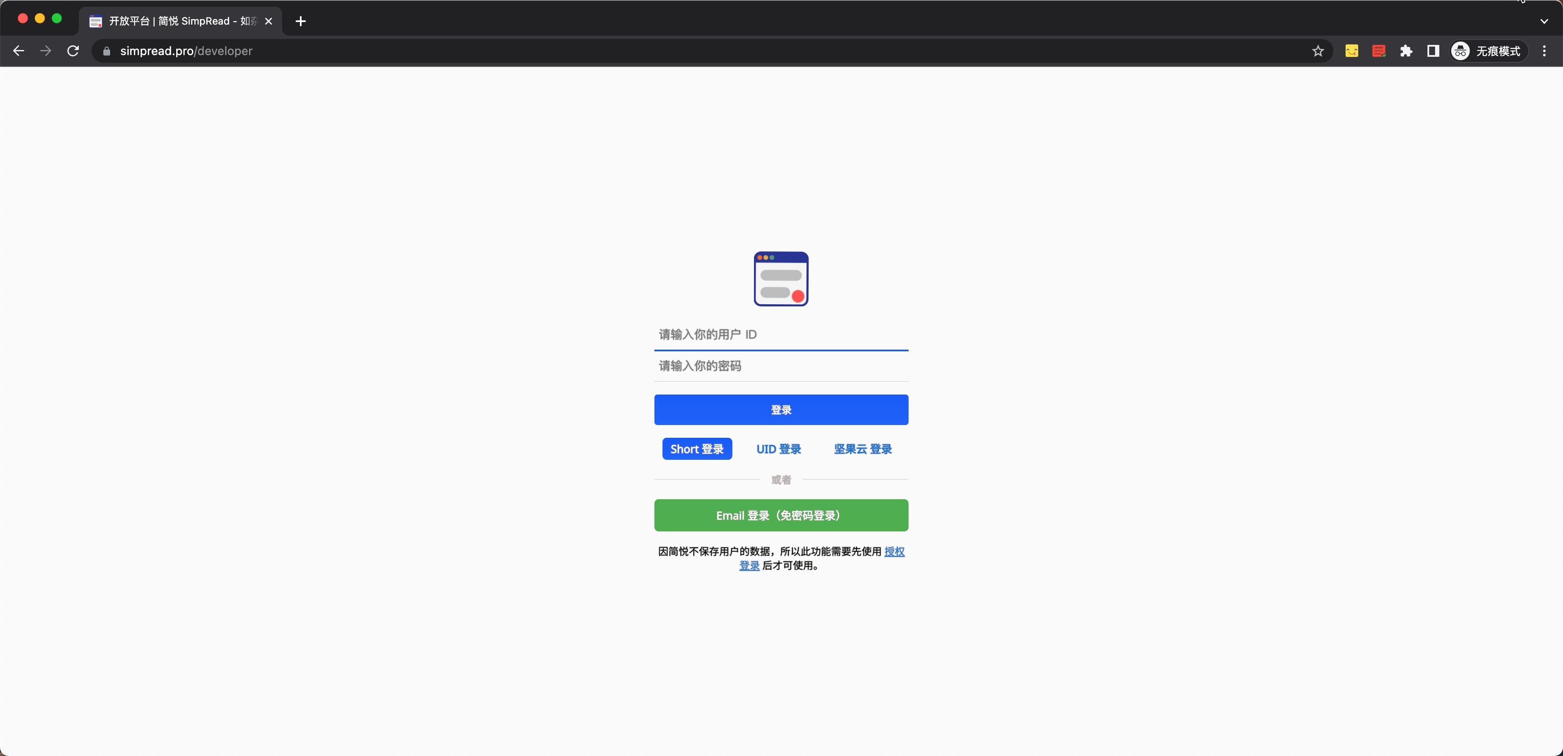Select the Short 登录 login mode
This screenshot has height=756, width=1563.
(x=696, y=449)
